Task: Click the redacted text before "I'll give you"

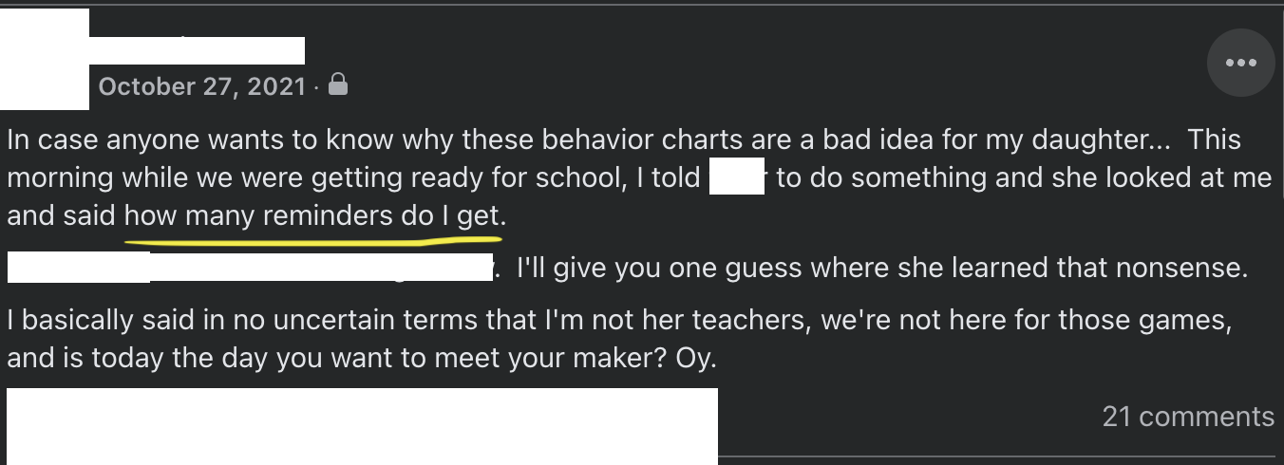Action: point(251,268)
